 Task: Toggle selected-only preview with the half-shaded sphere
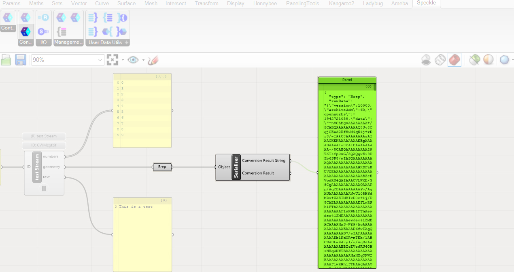(489, 59)
